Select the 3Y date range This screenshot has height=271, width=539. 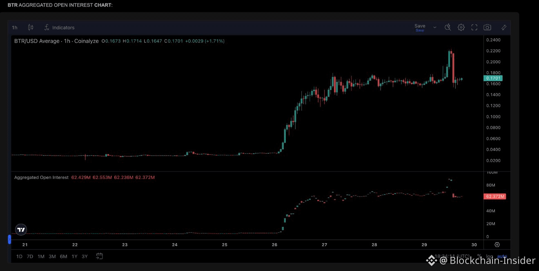tap(85, 256)
